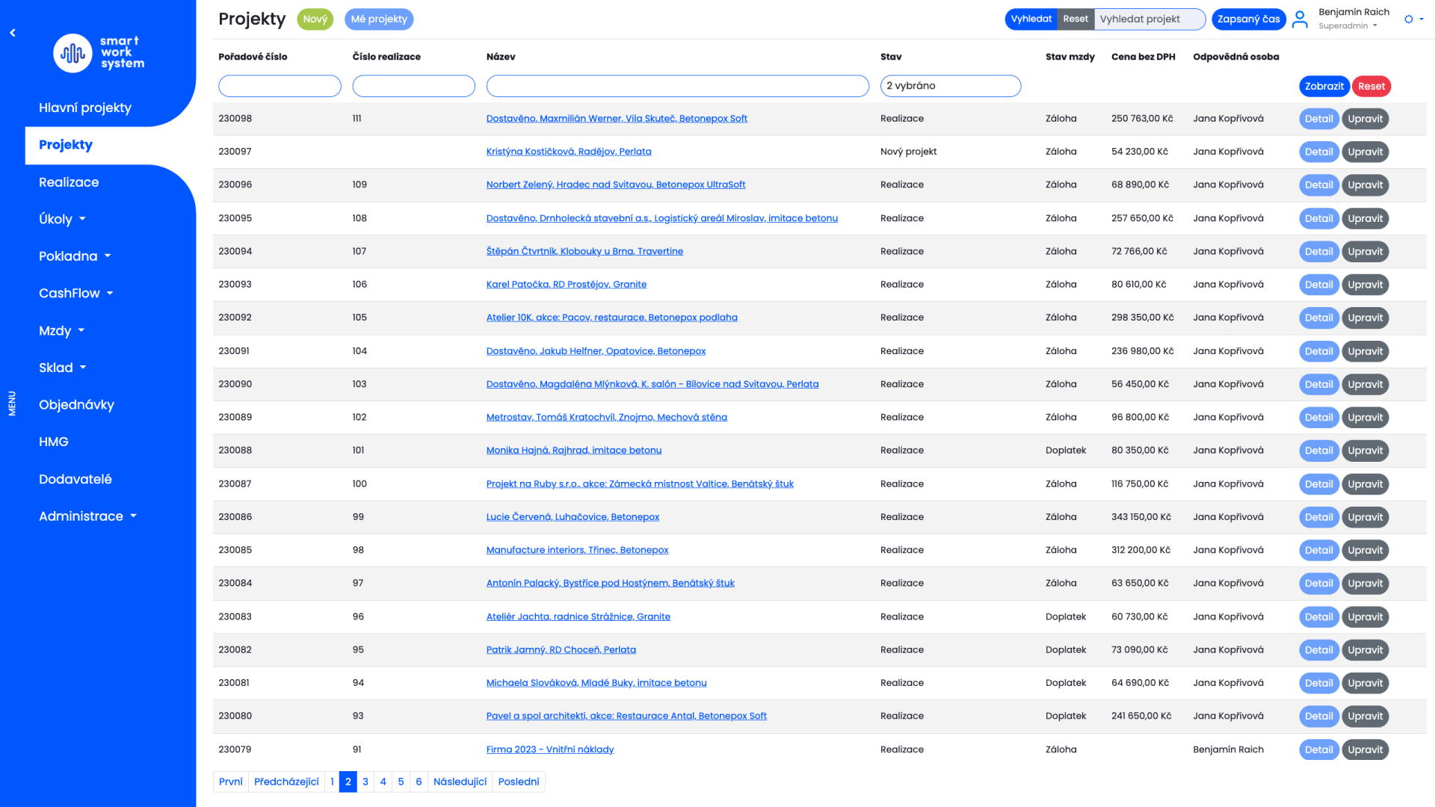
Task: Expand the Administrace sidebar menu
Action: (x=87, y=516)
